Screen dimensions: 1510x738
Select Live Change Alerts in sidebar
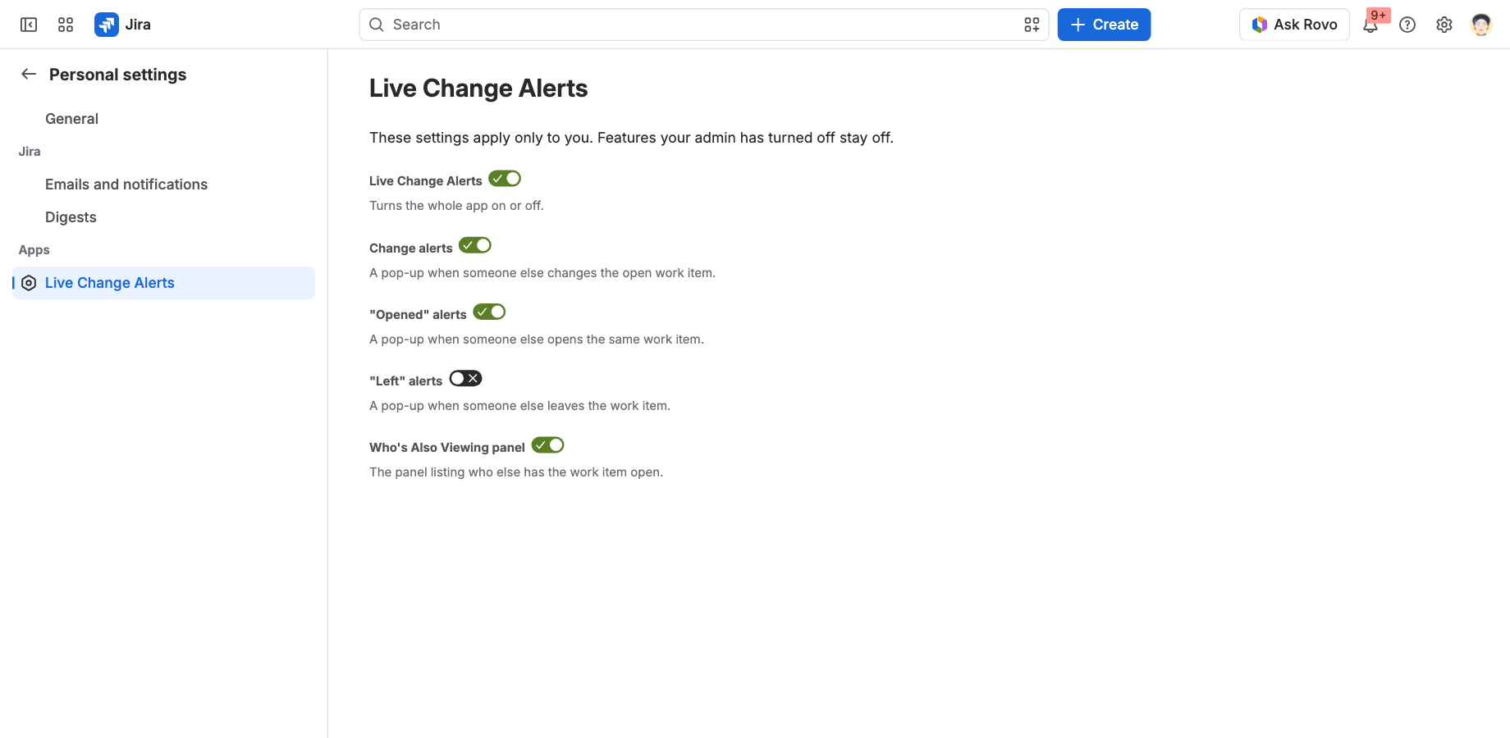pyautogui.click(x=163, y=283)
